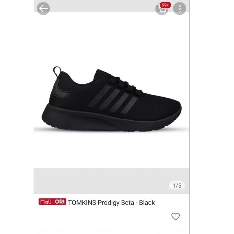Tap the heel pull loop of shoe
This screenshot has width=234, height=234.
(x=57, y=72)
